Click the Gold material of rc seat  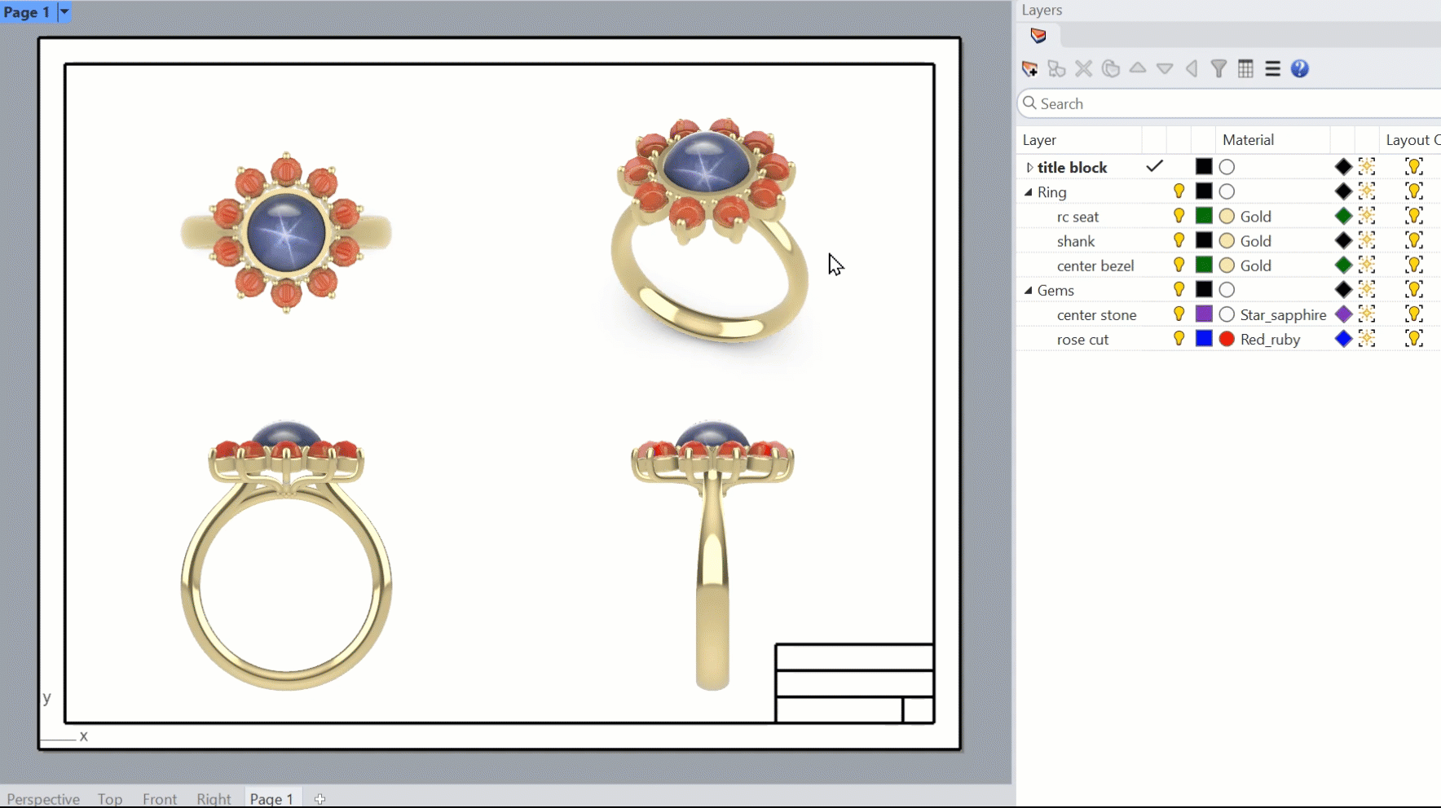click(x=1255, y=217)
